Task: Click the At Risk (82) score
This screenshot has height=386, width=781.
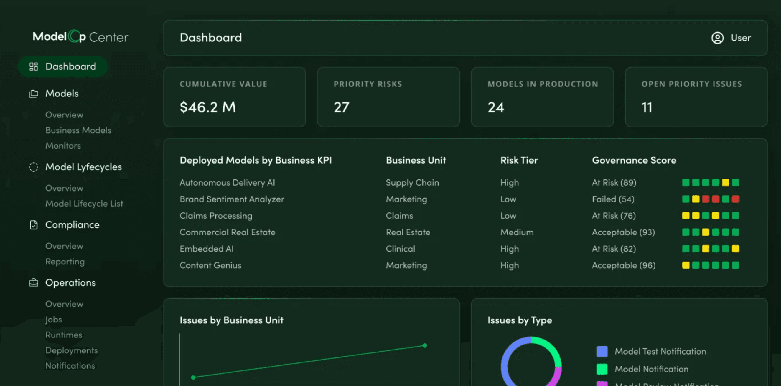Action: [x=614, y=249]
